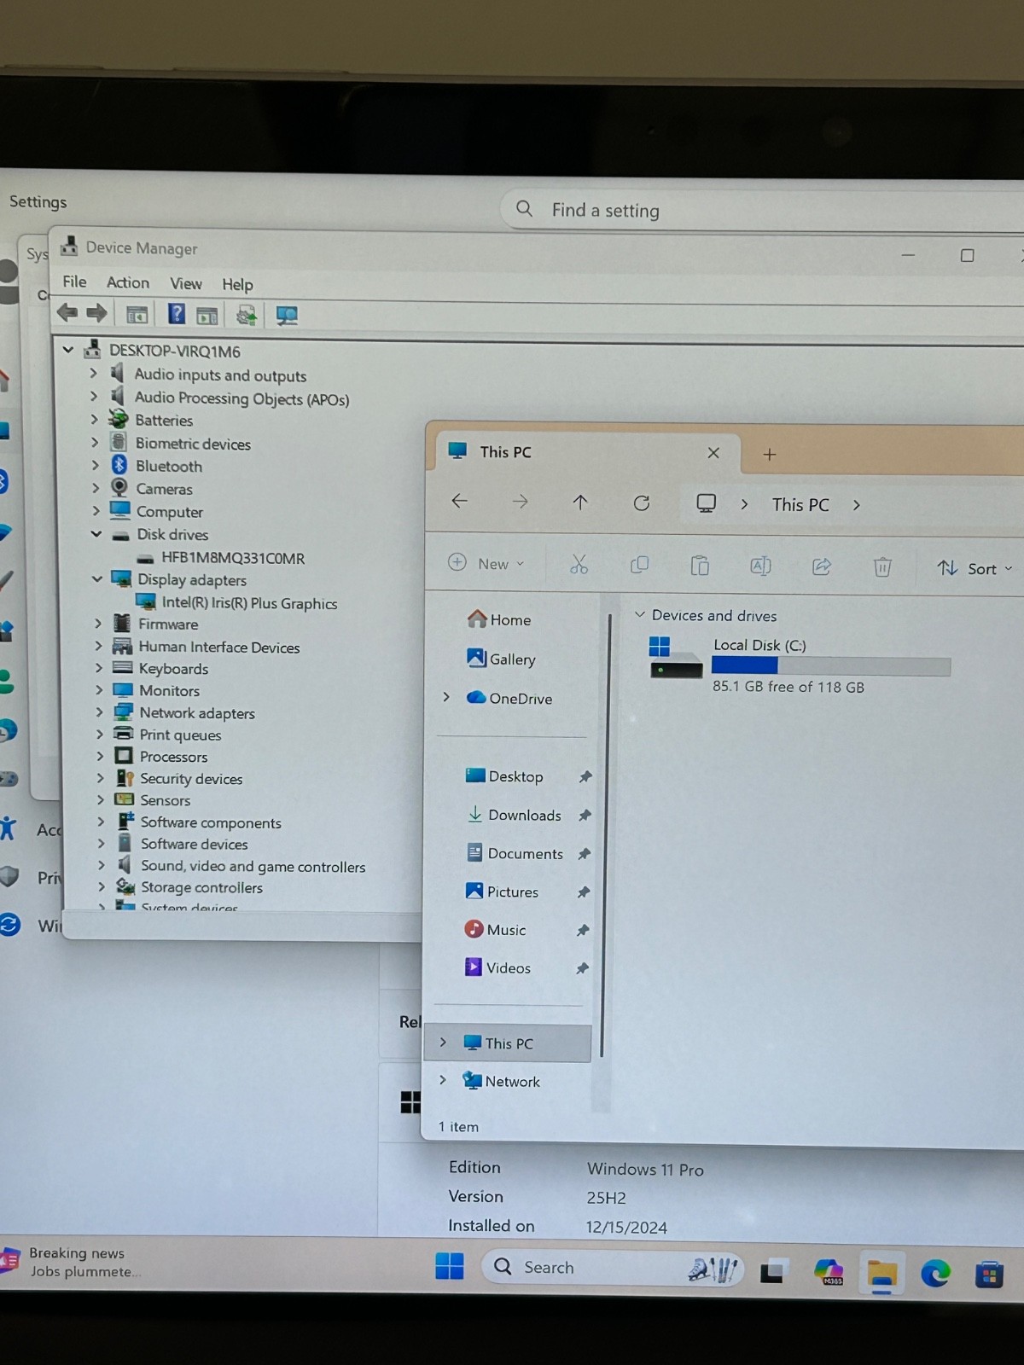Launch Microsoft Edge from the taskbar
This screenshot has width=1024, height=1365.
(x=935, y=1274)
